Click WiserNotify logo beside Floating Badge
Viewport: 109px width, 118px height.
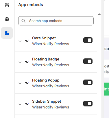tap(27, 62)
